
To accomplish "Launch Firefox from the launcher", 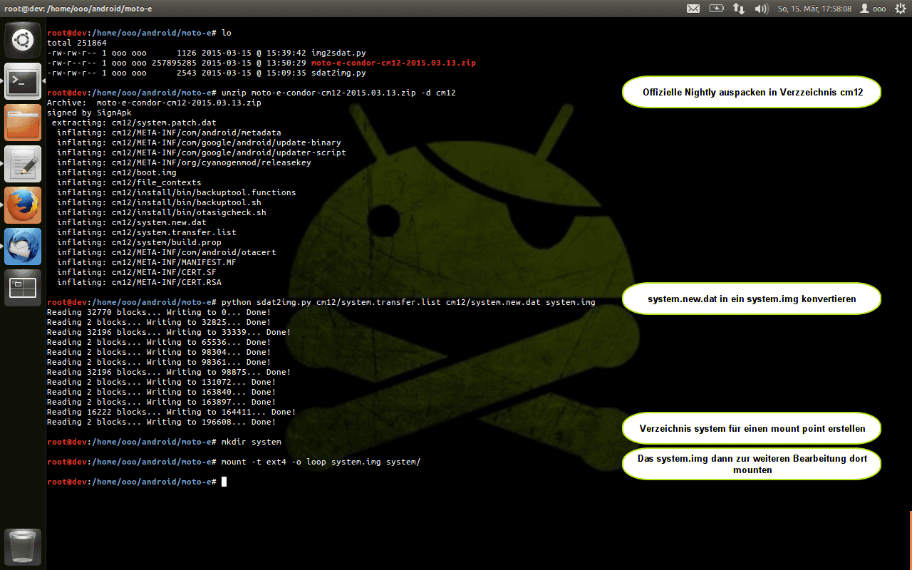I will click(23, 205).
